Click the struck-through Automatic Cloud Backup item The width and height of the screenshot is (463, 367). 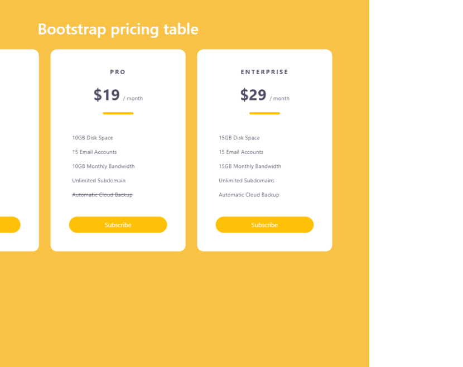[102, 195]
